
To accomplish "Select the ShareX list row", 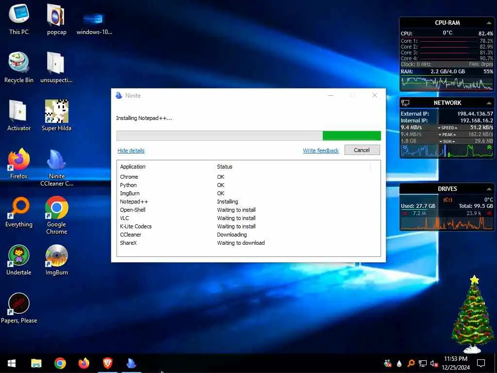I will pos(248,243).
